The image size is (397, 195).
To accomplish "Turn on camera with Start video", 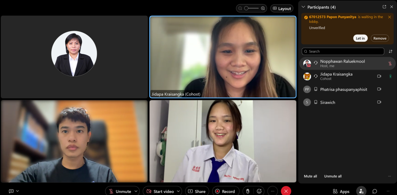I will click(160, 191).
